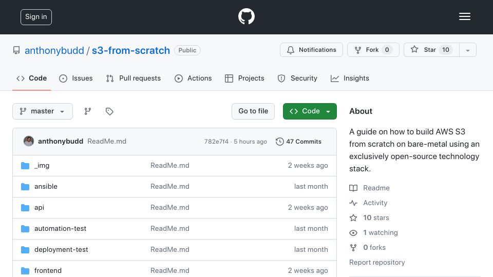
Task: Open the automation-test folder
Action: point(61,229)
